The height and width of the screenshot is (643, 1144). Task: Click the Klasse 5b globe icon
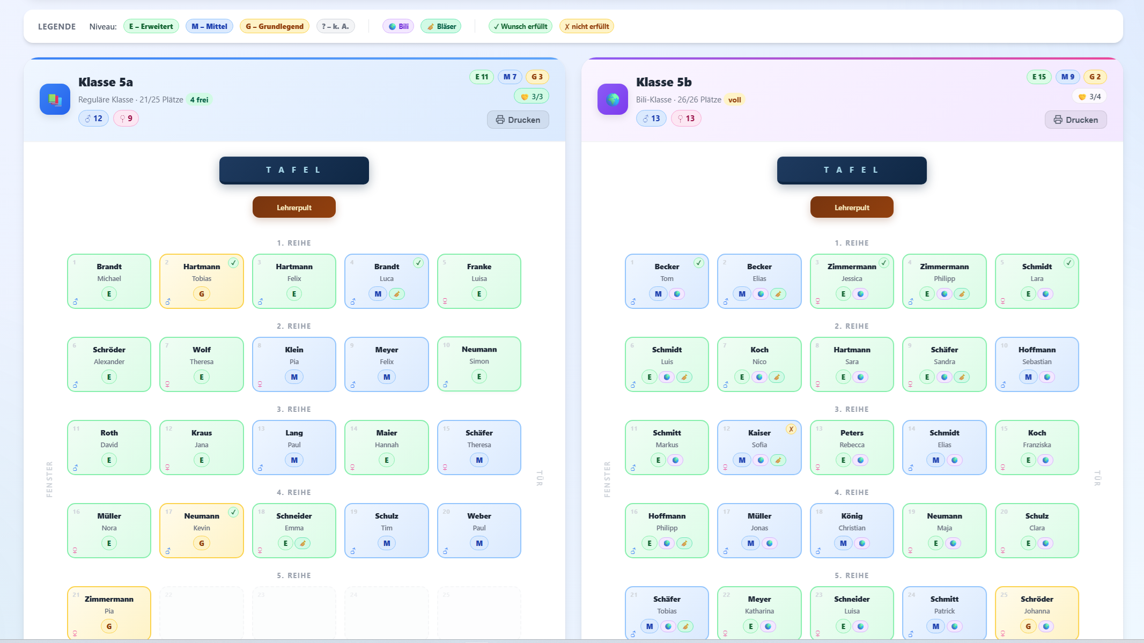coord(612,99)
